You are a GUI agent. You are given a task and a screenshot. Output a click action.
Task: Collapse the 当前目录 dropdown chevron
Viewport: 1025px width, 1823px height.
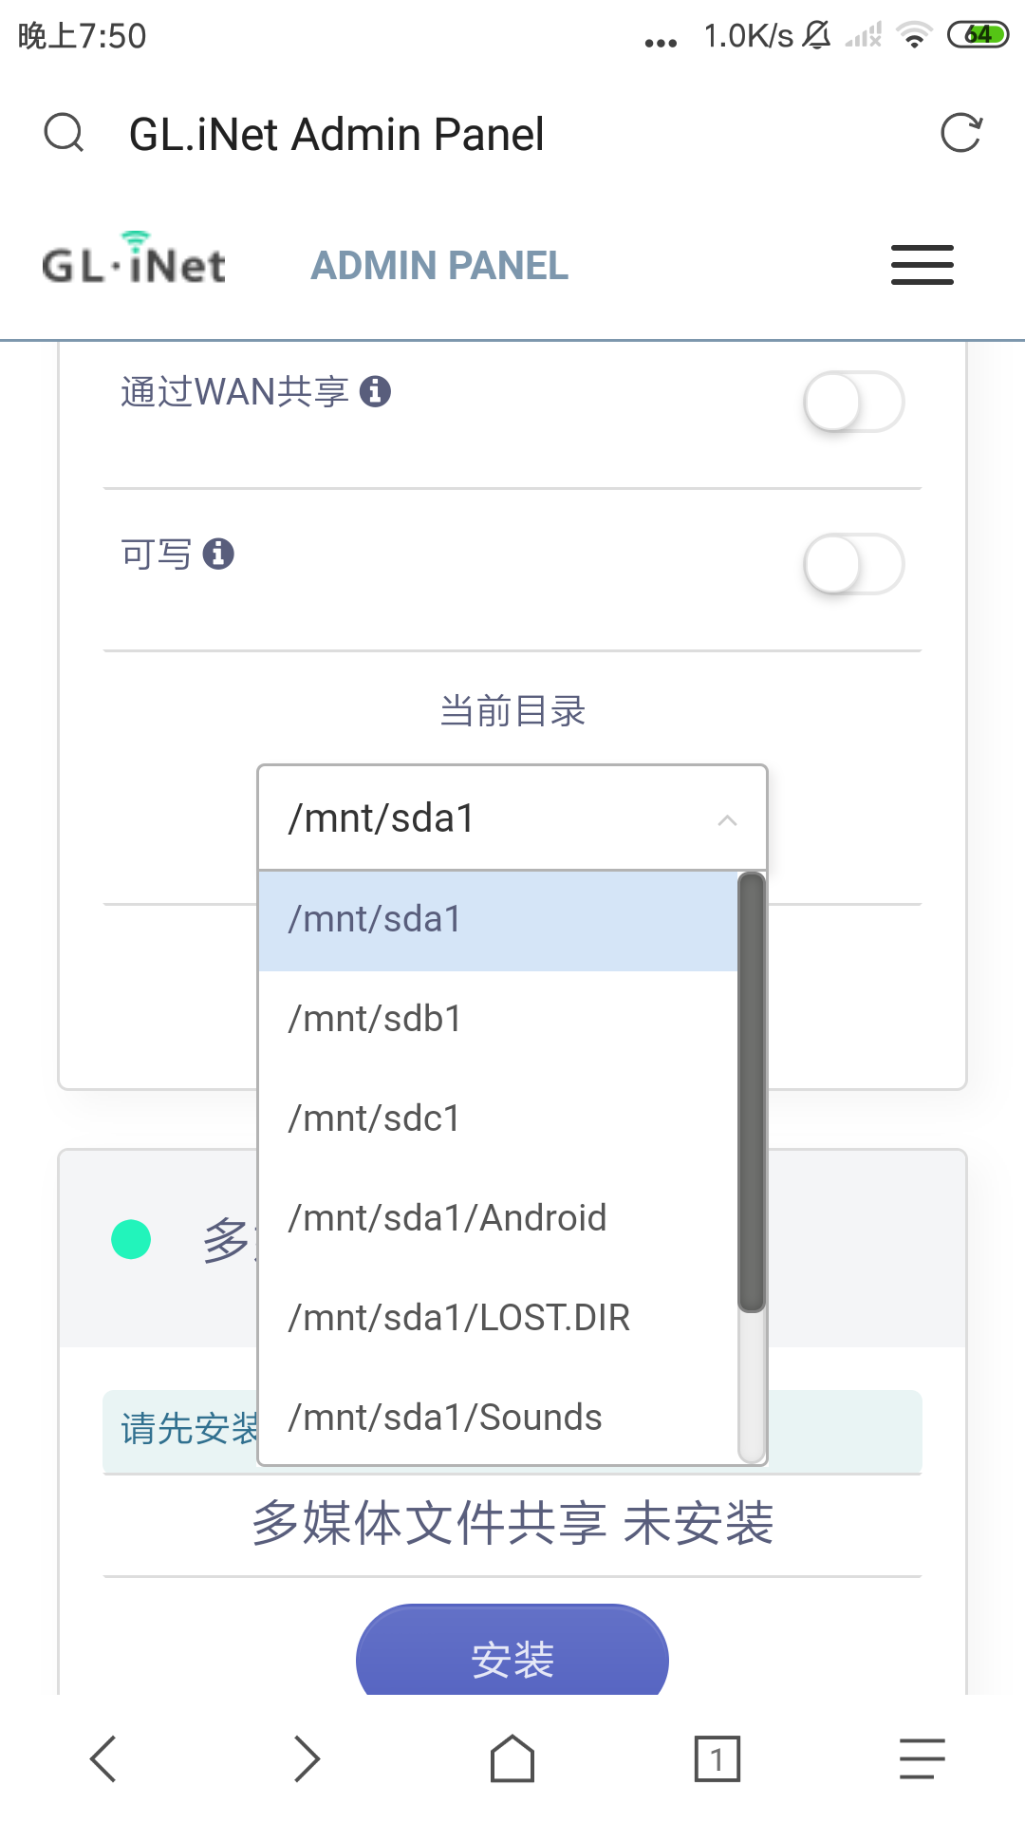[728, 818]
